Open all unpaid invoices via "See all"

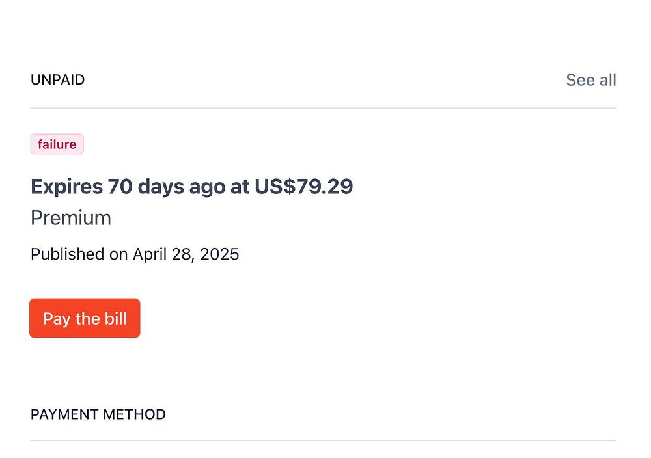coord(590,80)
